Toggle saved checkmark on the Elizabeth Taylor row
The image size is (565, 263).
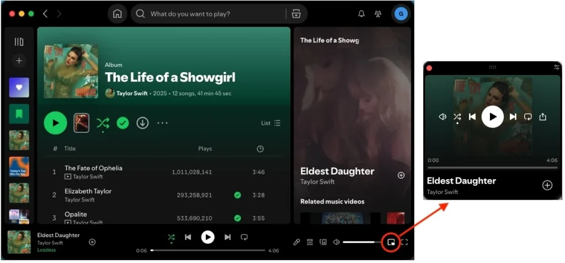coord(237,195)
